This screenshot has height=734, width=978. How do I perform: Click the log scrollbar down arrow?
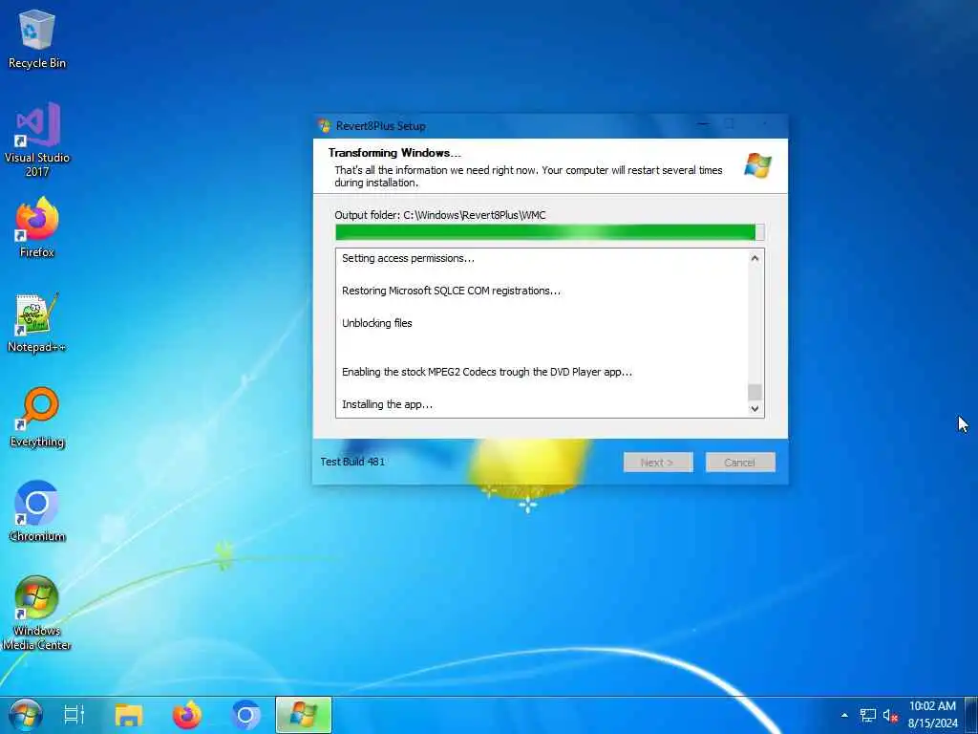coord(755,409)
